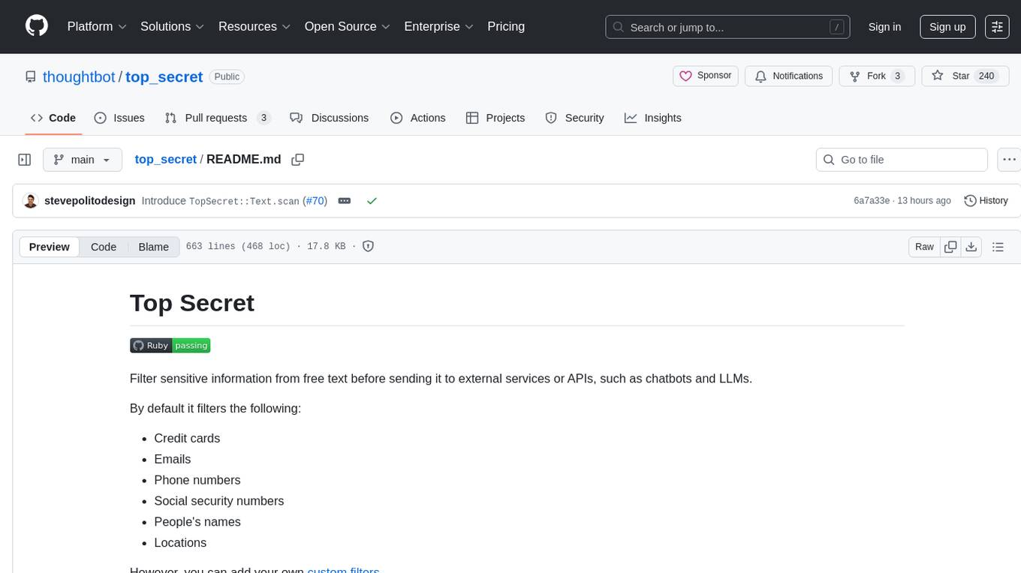Click the Sign up button
This screenshot has width=1021, height=573.
click(947, 26)
